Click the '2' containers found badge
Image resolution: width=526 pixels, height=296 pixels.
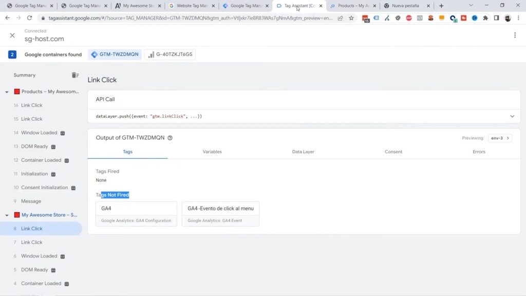[x=12, y=54]
